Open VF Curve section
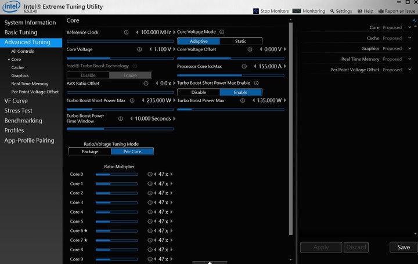Screen dimensions: 418x264 coord(16,101)
